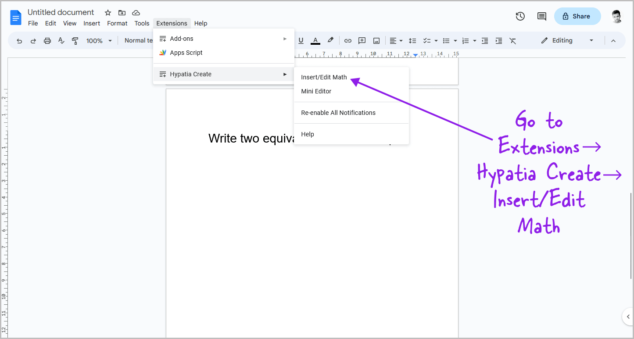634x339 pixels.
Task: Redo the last action
Action: coord(33,41)
